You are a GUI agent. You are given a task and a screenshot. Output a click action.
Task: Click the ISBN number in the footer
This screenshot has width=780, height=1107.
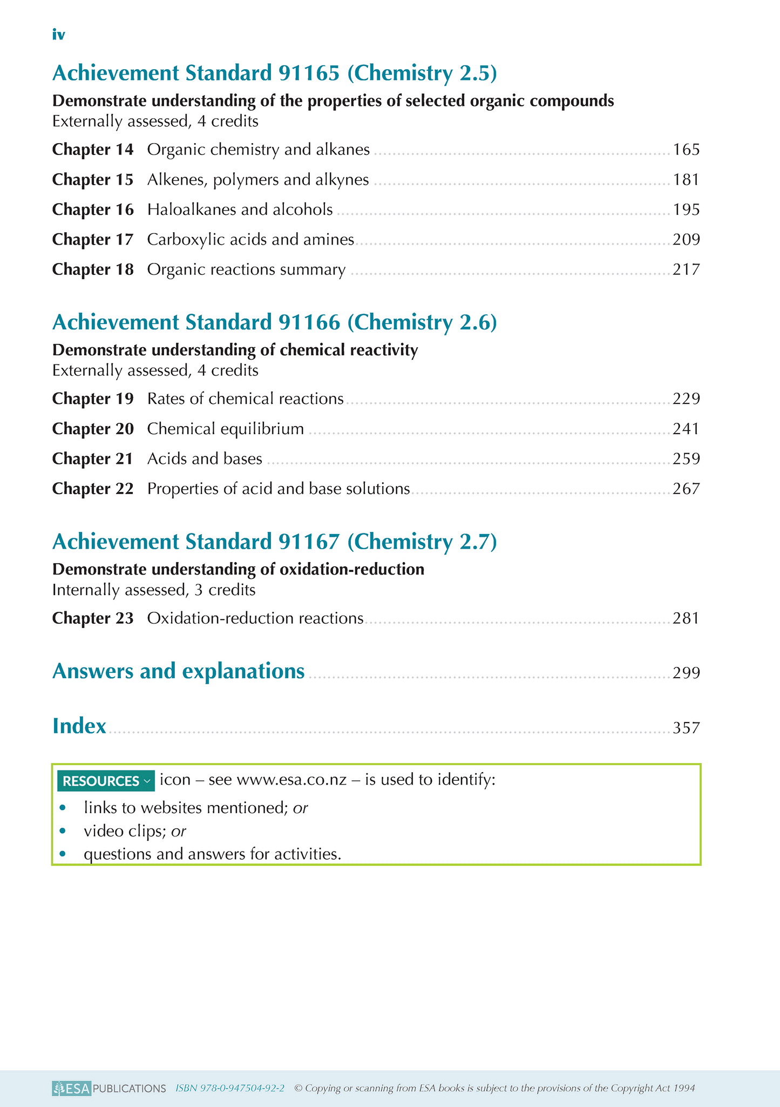(230, 1088)
